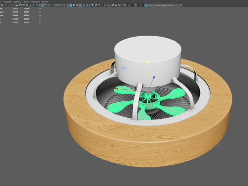Enable Smooth Shade All mode

click(70, 5)
